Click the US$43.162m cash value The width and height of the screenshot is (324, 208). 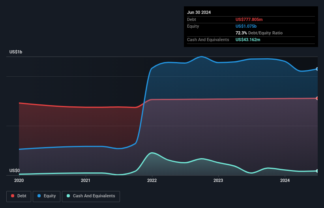[x=248, y=40]
